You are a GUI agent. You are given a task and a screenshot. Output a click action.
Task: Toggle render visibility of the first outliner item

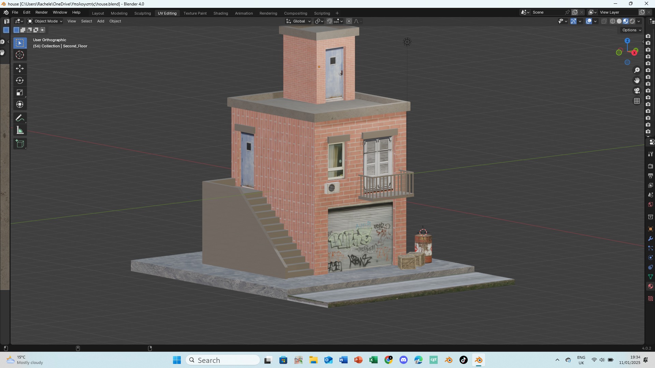point(648,36)
